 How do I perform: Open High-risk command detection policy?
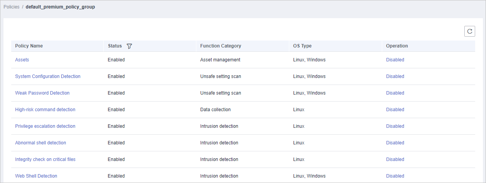45,110
